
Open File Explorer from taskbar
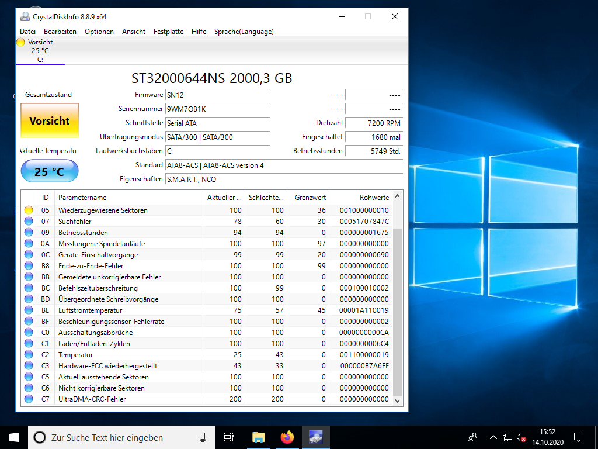pyautogui.click(x=258, y=437)
